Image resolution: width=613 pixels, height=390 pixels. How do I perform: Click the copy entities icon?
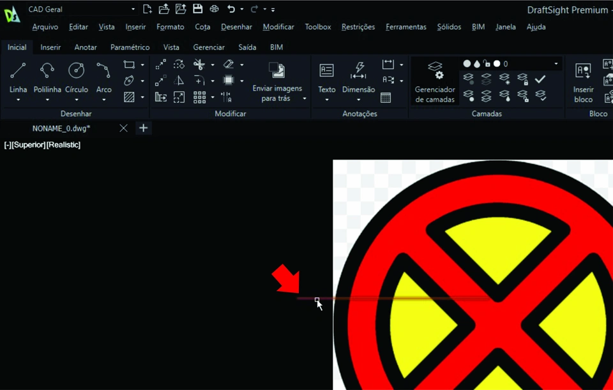point(161,80)
